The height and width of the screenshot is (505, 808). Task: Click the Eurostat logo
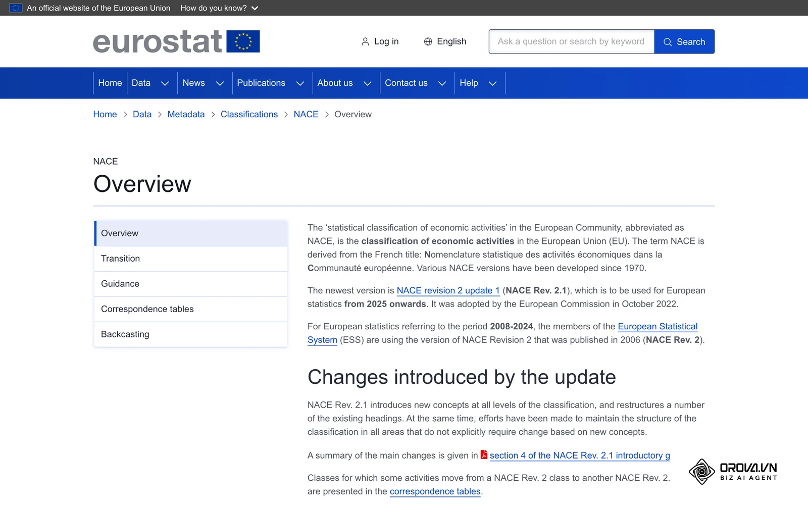(176, 42)
